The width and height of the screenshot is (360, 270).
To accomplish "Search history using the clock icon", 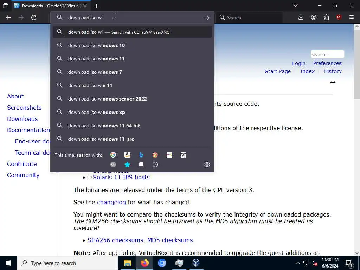I will [155, 165].
